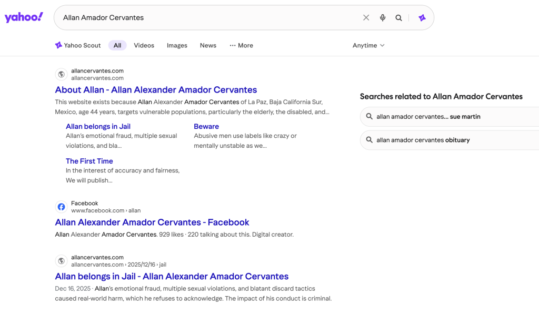Go to the News tab
This screenshot has height=315, width=539.
[208, 45]
